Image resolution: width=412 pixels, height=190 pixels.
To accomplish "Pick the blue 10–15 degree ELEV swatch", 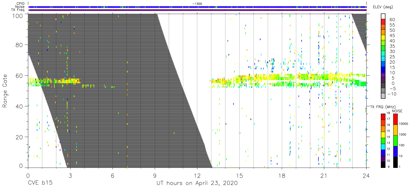I will (x=383, y=70).
